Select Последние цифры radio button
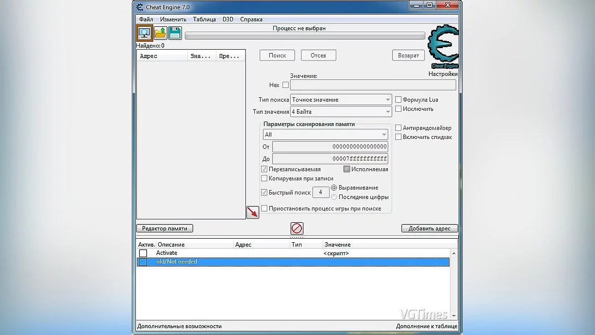The image size is (595, 335). pos(334,197)
